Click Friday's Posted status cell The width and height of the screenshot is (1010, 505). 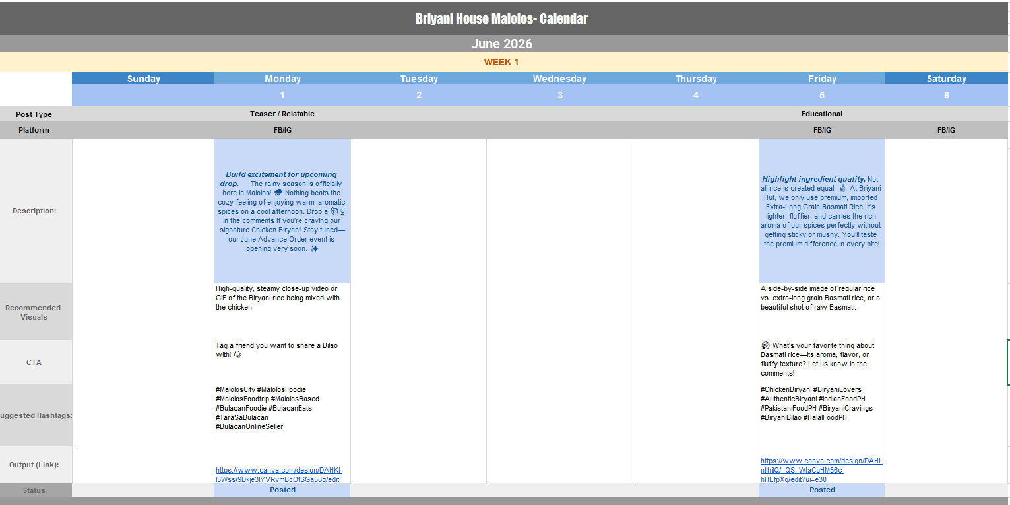(822, 490)
